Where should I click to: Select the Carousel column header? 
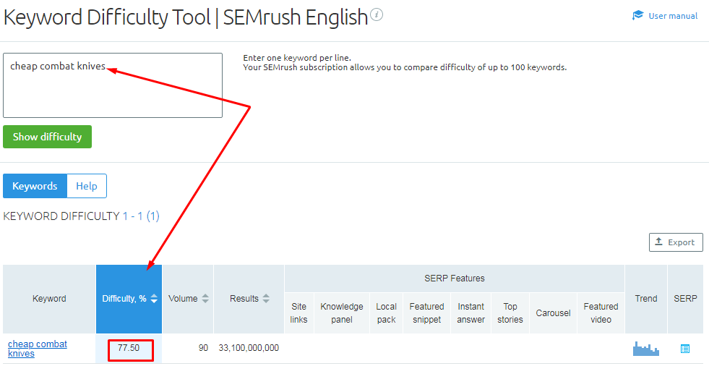tap(553, 313)
